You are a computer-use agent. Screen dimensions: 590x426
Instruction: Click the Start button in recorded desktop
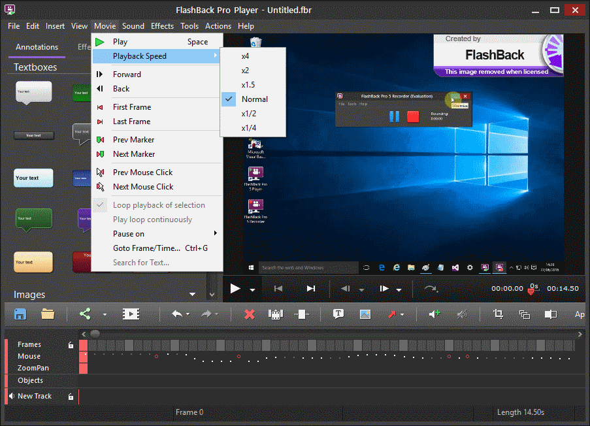251,268
